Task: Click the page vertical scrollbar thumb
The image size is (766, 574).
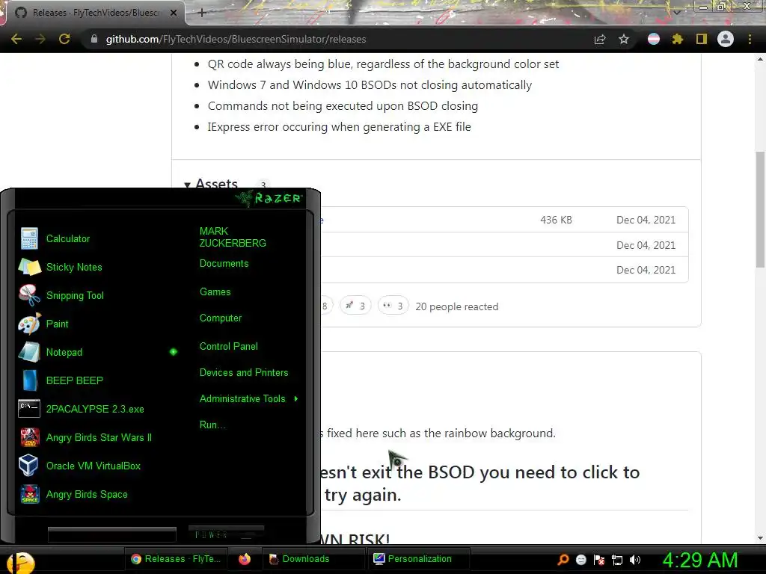Action: tap(760, 209)
